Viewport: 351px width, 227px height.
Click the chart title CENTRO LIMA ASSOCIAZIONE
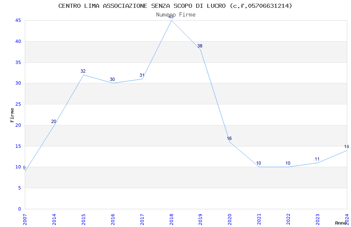[x=175, y=6]
